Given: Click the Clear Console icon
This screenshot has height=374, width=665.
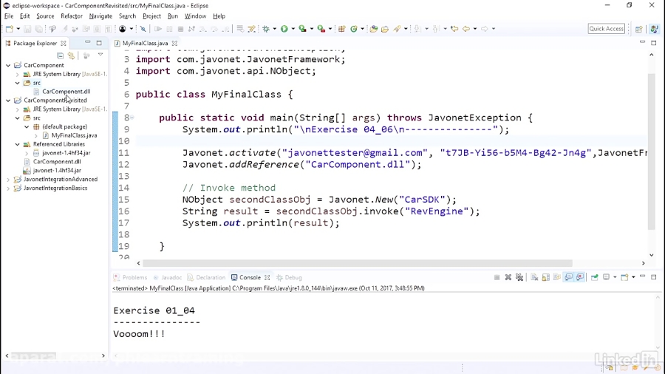Looking at the screenshot, I should 533,278.
